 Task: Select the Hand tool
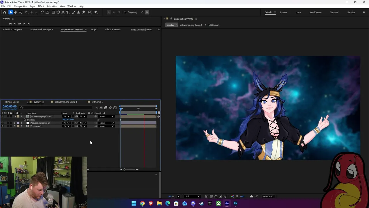[x=16, y=12]
